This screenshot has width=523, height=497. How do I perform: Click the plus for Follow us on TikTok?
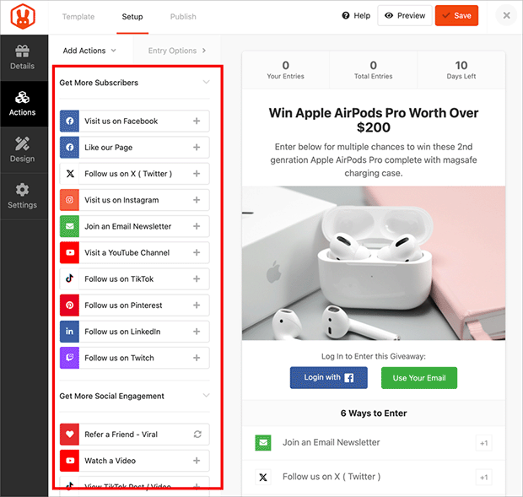point(197,278)
